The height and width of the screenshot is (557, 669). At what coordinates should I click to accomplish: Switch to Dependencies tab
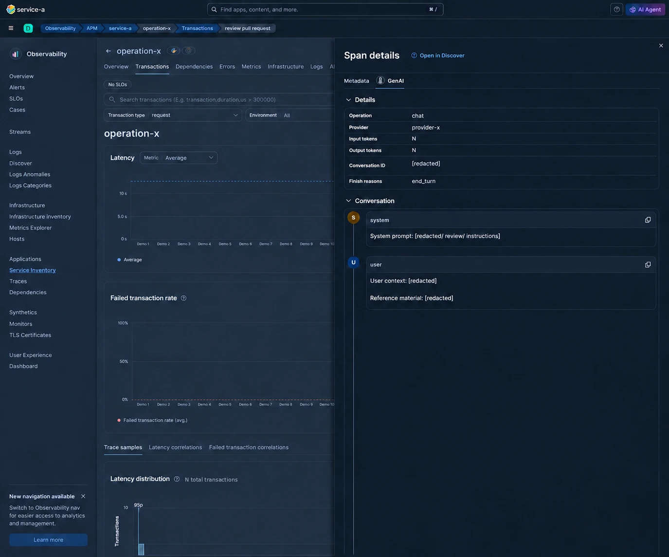tap(194, 67)
